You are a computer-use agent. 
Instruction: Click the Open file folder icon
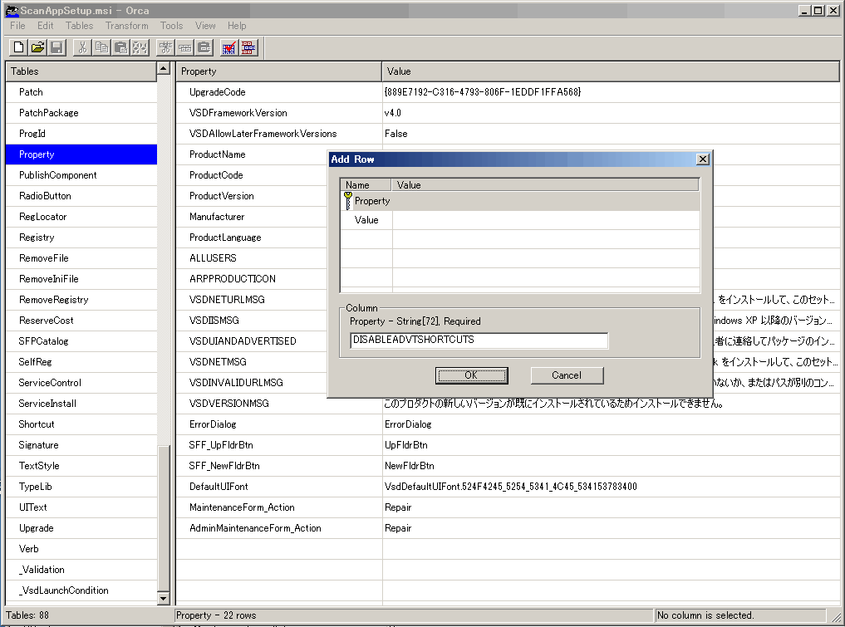[x=37, y=47]
